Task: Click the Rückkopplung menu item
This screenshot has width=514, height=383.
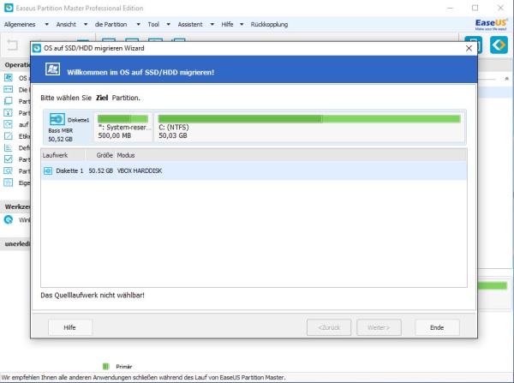Action: click(x=269, y=24)
